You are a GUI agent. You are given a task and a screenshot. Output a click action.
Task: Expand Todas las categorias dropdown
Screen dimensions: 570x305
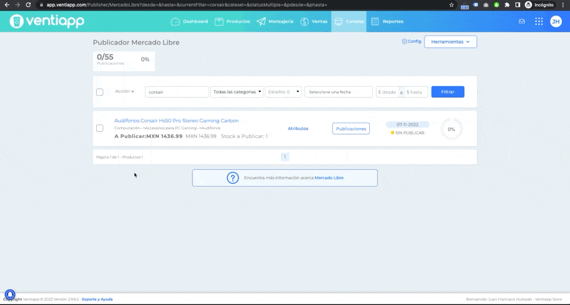pos(237,92)
